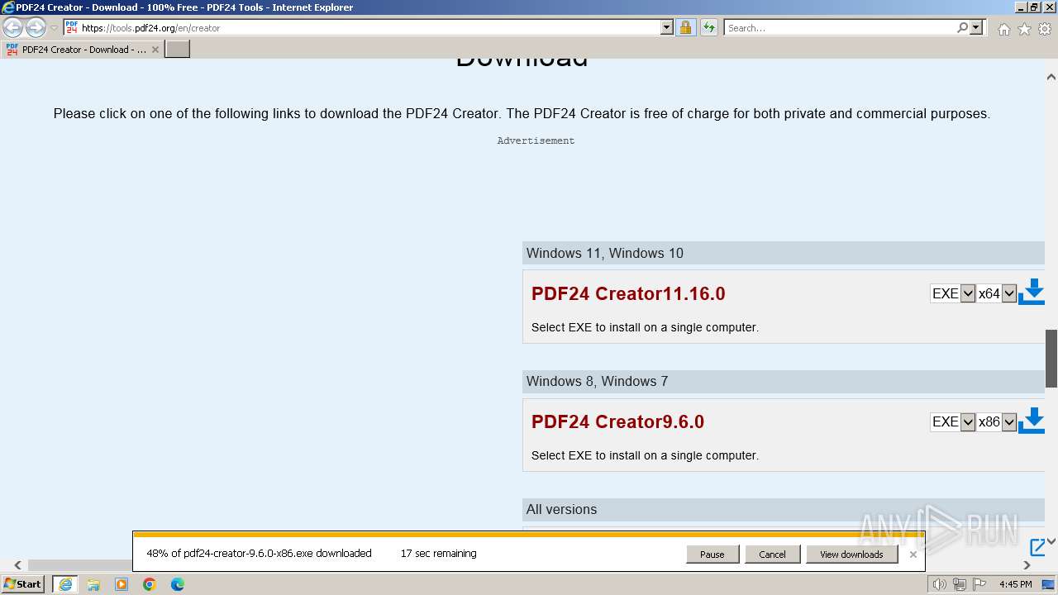This screenshot has width=1058, height=595.
Task: Click the Action Center flag tray icon
Action: click(979, 584)
